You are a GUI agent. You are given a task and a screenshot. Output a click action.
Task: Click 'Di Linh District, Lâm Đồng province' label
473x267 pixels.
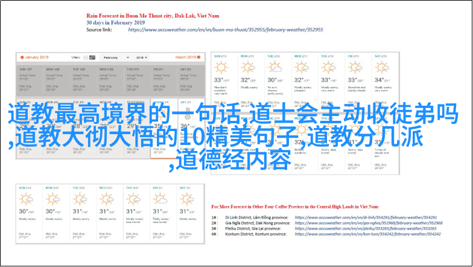tap(257, 217)
